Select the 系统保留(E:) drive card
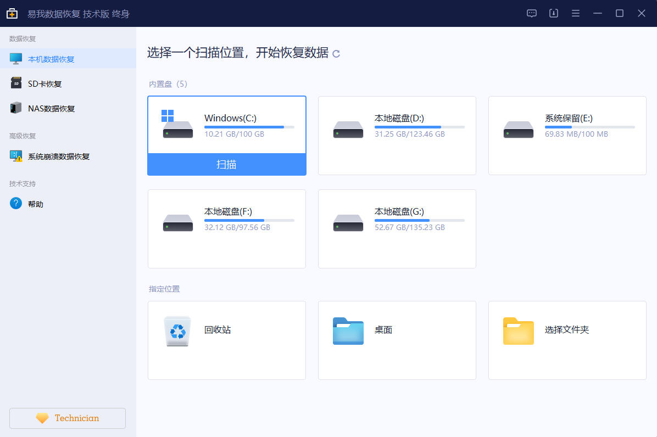 [x=567, y=136]
